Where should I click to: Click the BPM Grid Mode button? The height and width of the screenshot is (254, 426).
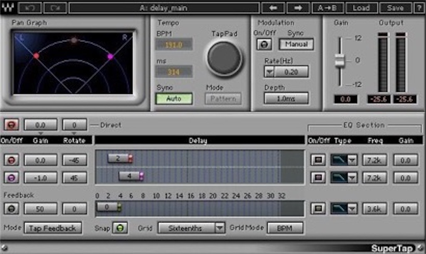[285, 228]
